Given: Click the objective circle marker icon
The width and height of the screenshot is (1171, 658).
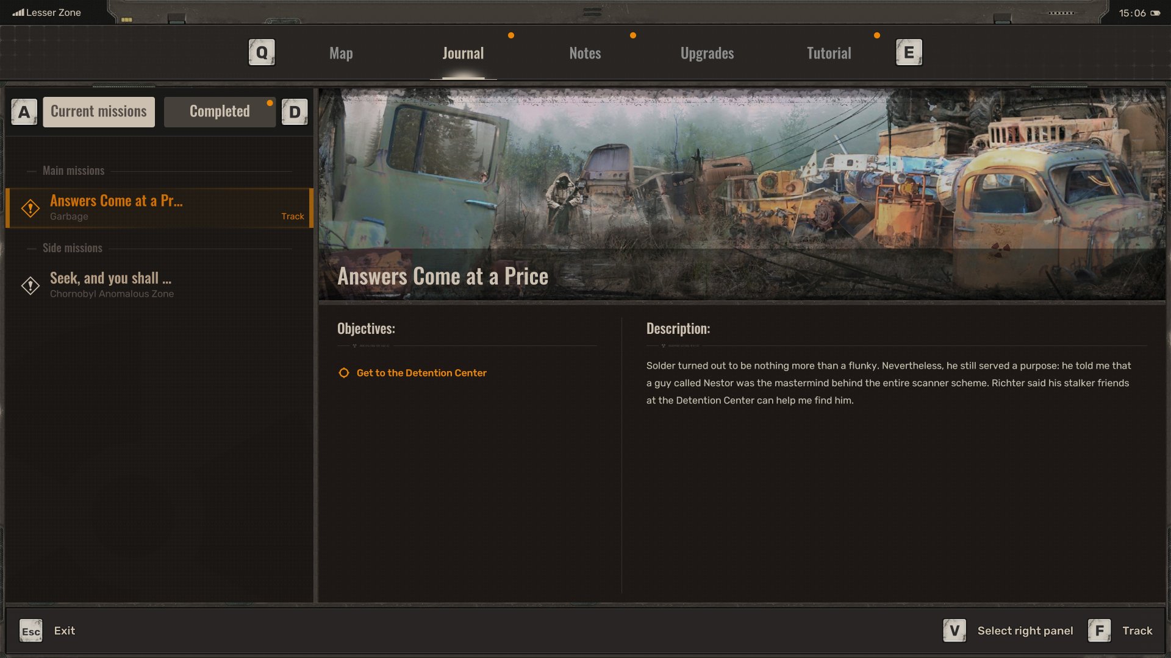Looking at the screenshot, I should point(344,373).
